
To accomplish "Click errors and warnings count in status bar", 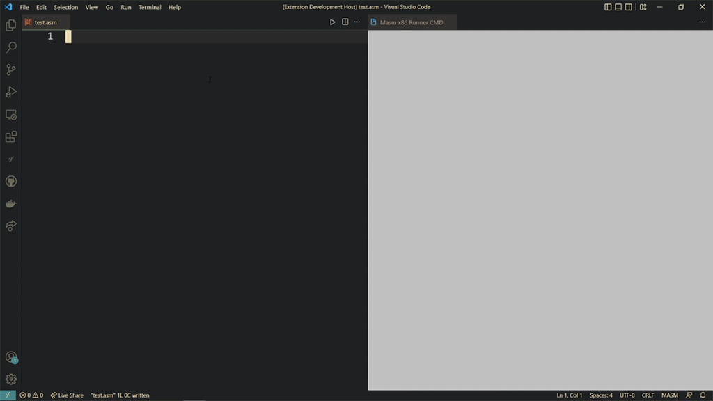I will (x=31, y=395).
